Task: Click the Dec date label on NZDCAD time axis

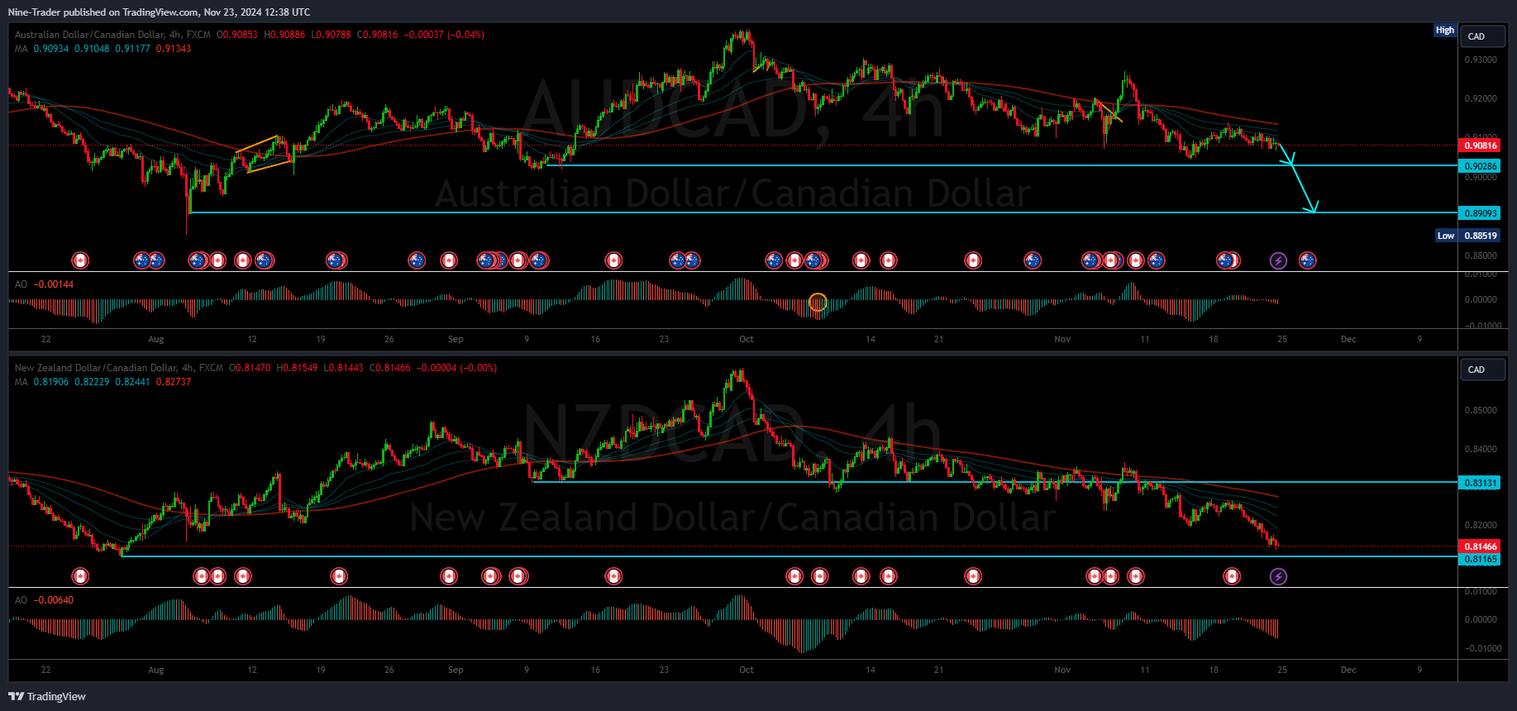Action: coord(1348,670)
